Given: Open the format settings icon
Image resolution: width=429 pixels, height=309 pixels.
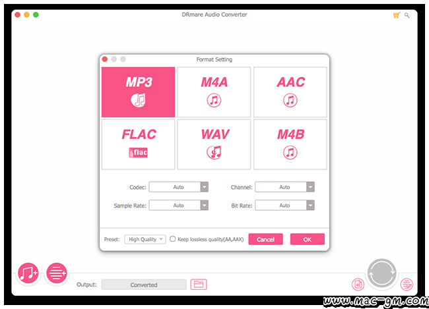Looking at the screenshot, I should click(358, 285).
